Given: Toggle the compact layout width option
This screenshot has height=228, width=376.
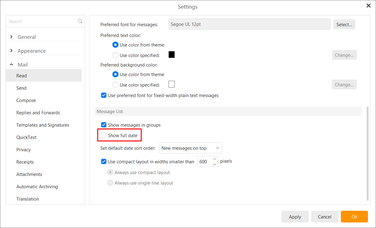Looking at the screenshot, I should coord(103,161).
